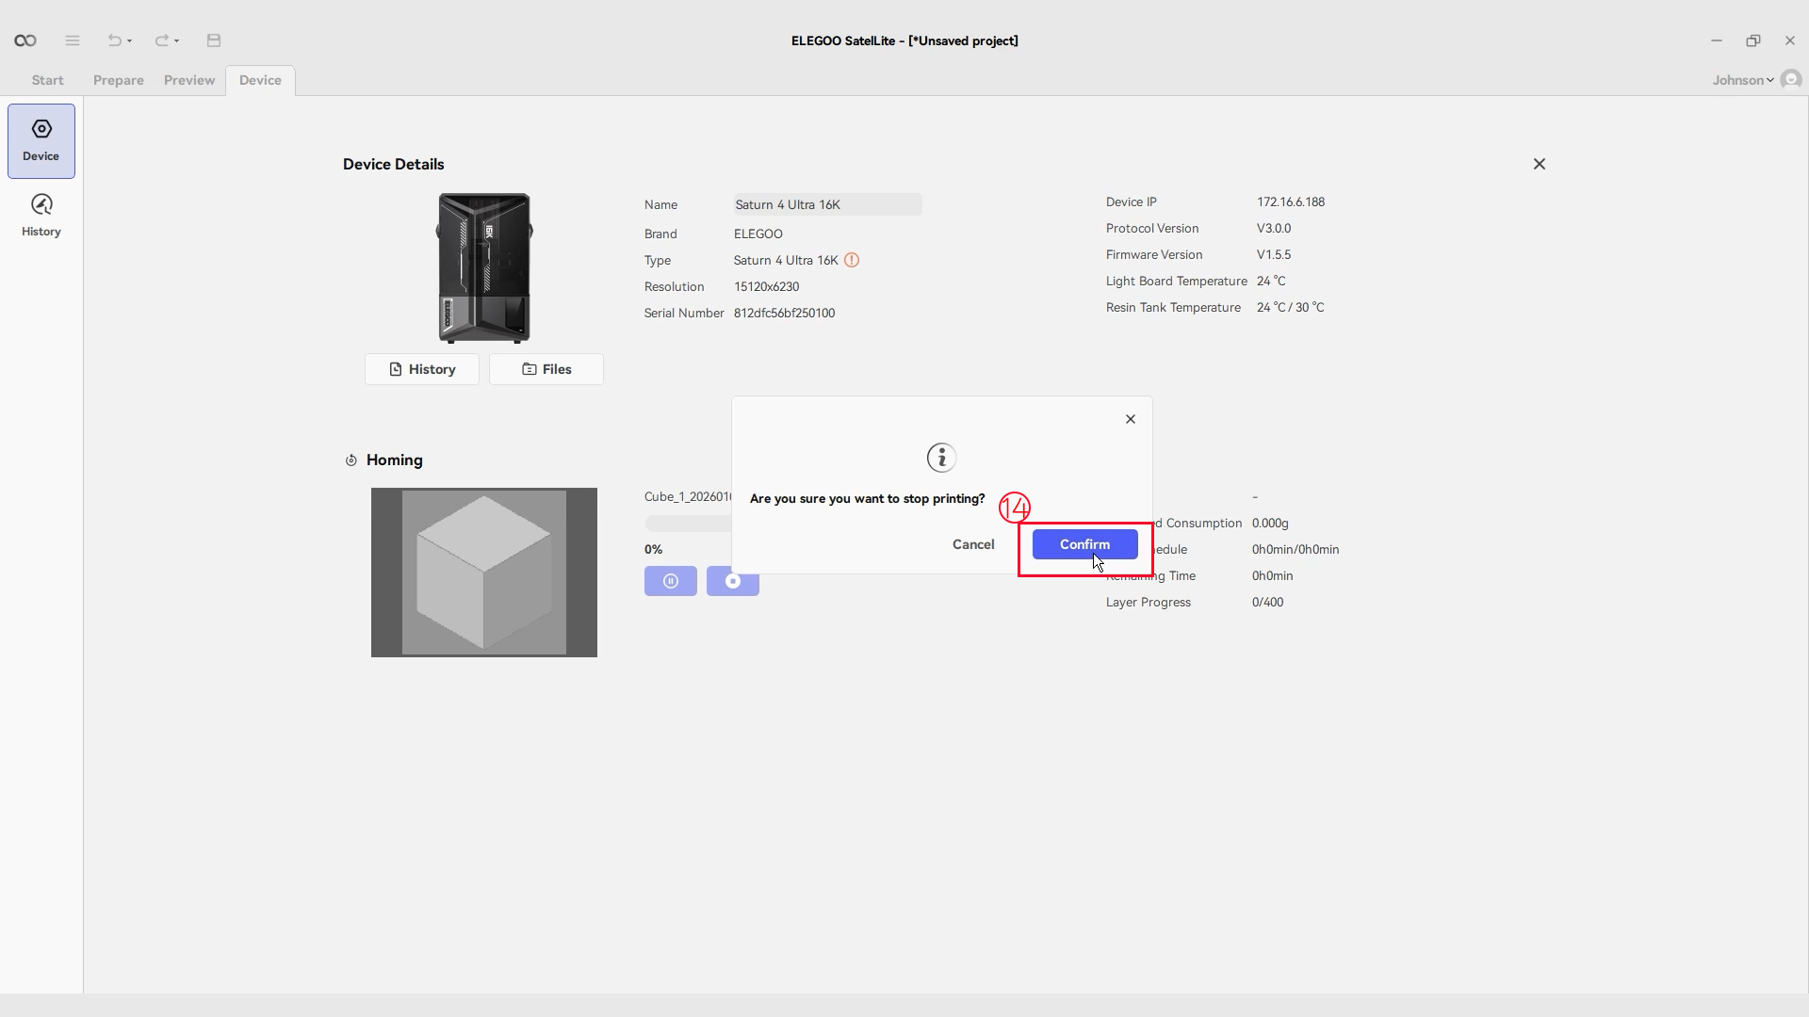This screenshot has height=1017, width=1809.
Task: Click the Protocol Version value V3.0.0
Action: pyautogui.click(x=1274, y=228)
